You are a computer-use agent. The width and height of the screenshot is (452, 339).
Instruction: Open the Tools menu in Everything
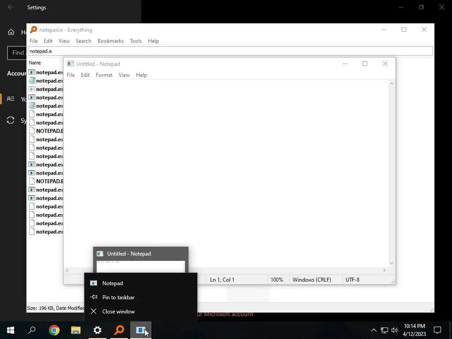click(136, 41)
